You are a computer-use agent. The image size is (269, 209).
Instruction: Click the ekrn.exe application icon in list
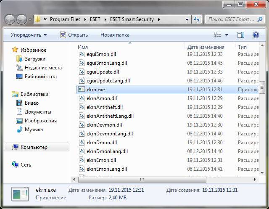click(82, 89)
